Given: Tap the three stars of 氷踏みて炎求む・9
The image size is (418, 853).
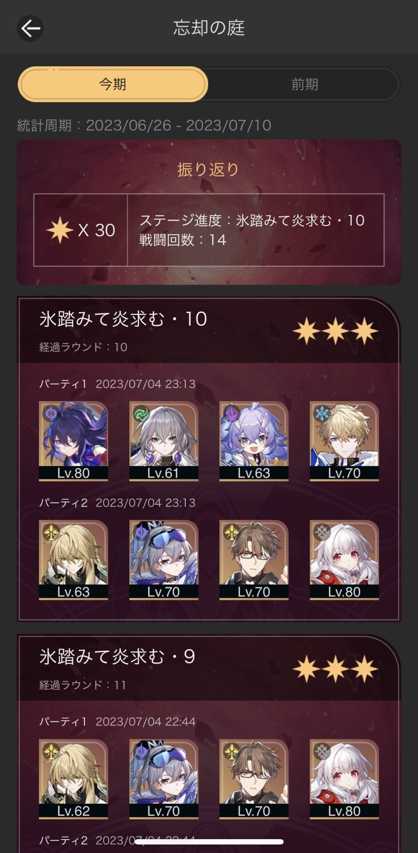Looking at the screenshot, I should [x=335, y=669].
